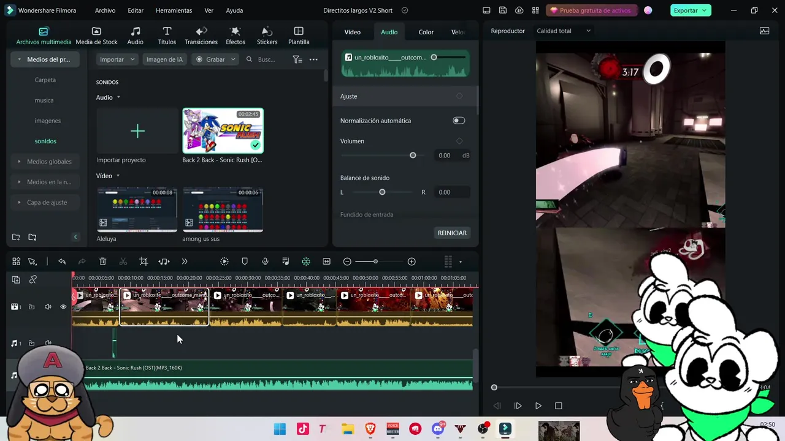
Task: Mute the video track speaker icon
Action: [x=48, y=307]
